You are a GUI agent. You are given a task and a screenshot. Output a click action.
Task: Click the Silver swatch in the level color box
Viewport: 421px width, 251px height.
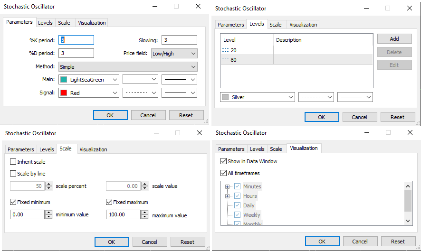pyautogui.click(x=225, y=97)
